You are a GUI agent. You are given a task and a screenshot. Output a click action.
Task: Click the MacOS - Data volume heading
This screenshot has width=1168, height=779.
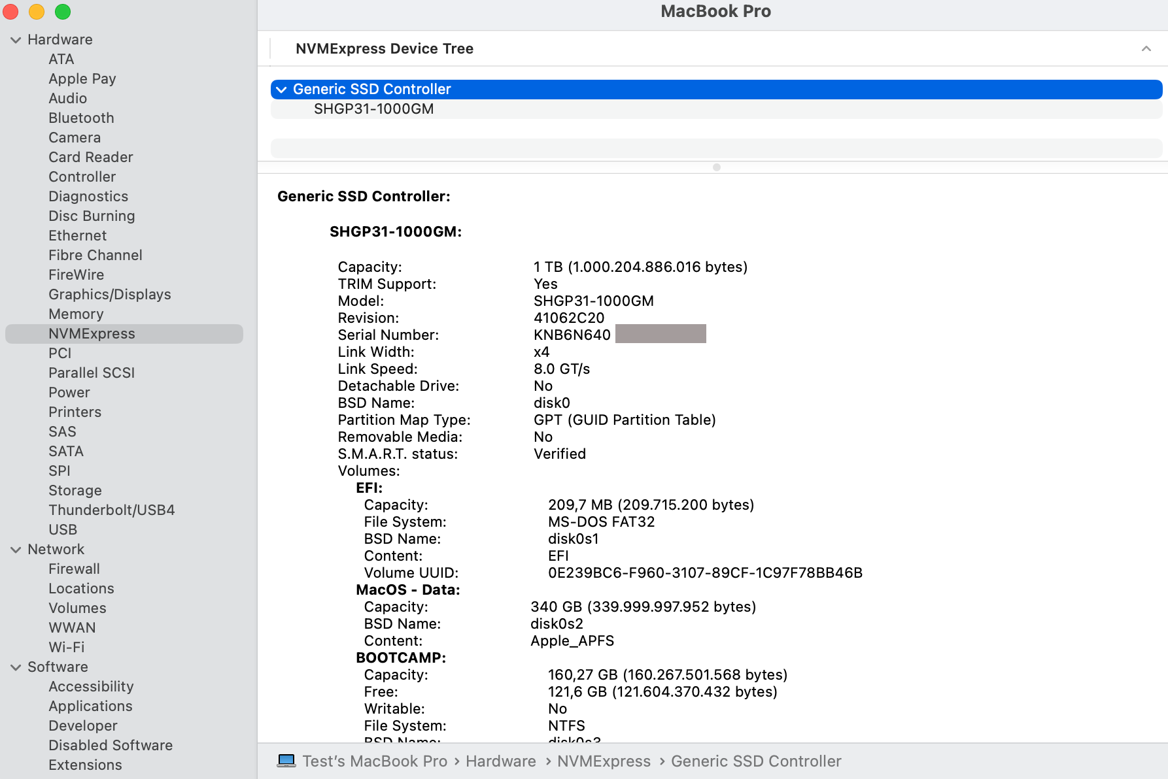click(x=408, y=590)
